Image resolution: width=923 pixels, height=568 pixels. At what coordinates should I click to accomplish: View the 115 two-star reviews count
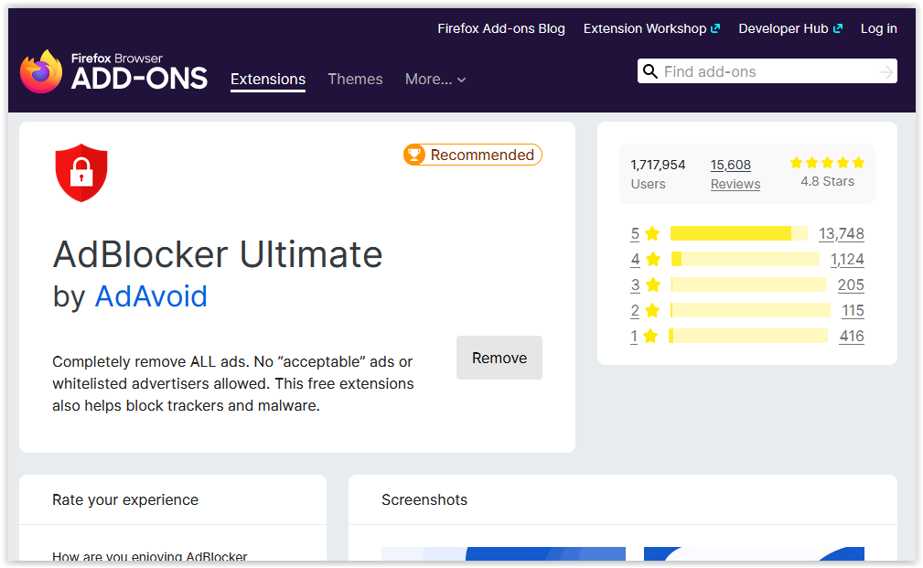click(853, 310)
